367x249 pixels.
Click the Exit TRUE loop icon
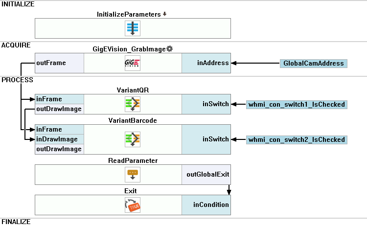click(133, 204)
